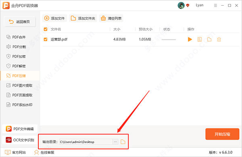Viewport: 242px width, 157px height.
Task: Click the status progress bar of 运营部.pdf
Action: pyautogui.click(x=169, y=39)
